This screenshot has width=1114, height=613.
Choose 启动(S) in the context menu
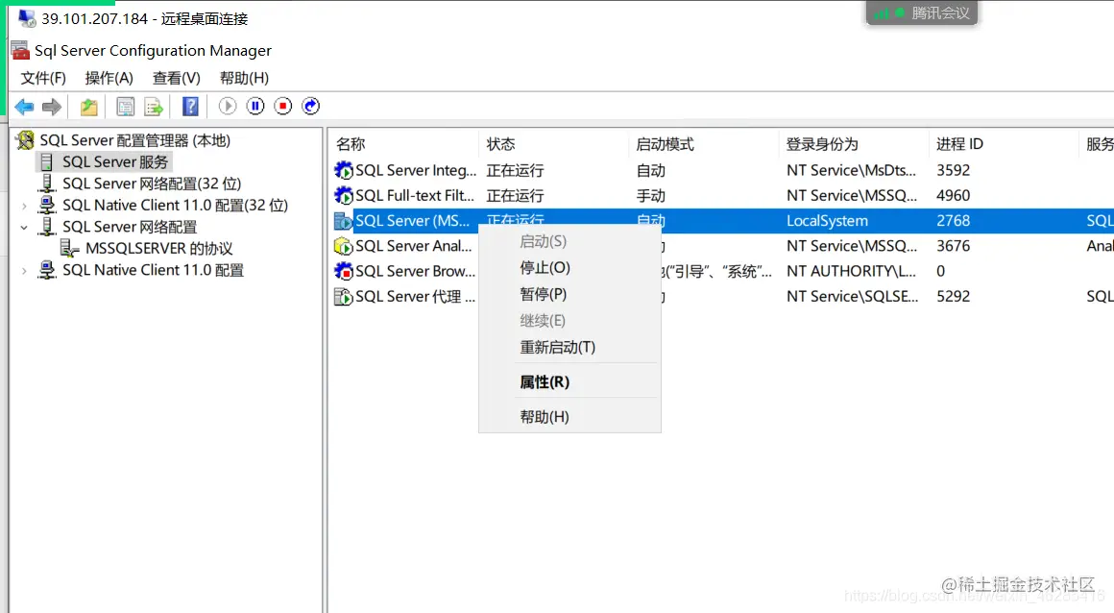(x=569, y=242)
